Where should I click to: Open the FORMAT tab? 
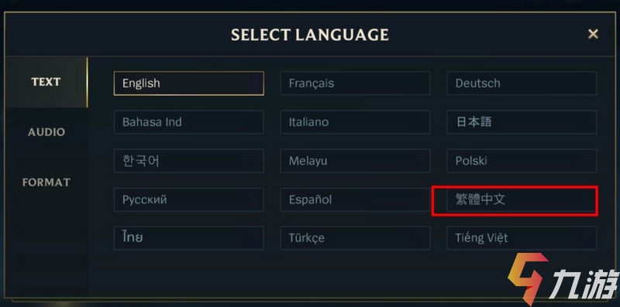click(46, 182)
